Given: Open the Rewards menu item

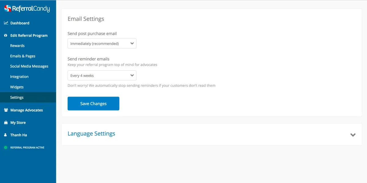Looking at the screenshot, I should [x=17, y=46].
